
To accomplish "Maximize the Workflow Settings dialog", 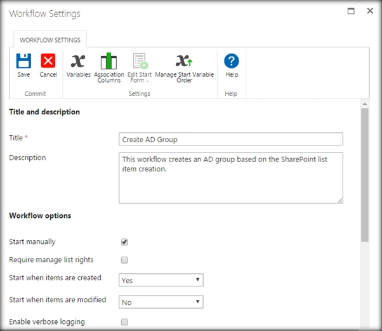I will pyautogui.click(x=351, y=11).
